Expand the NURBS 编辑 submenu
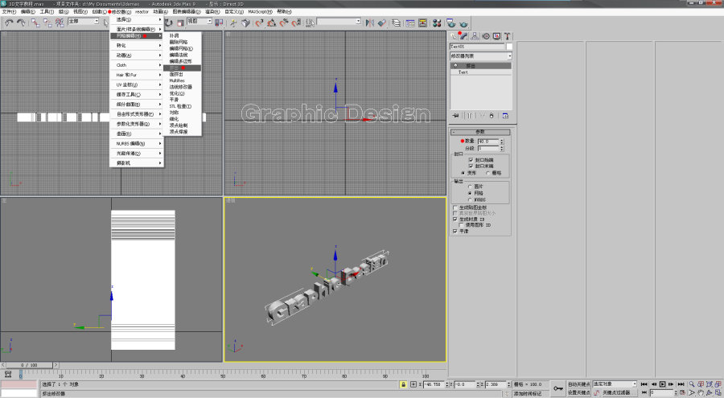The image size is (724, 398). click(x=137, y=144)
